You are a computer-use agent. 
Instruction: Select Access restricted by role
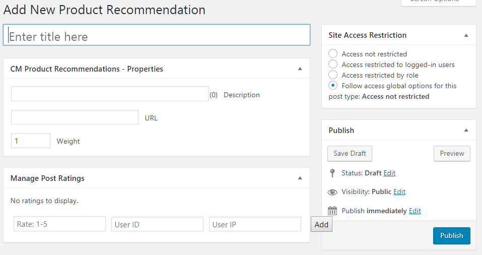(333, 75)
